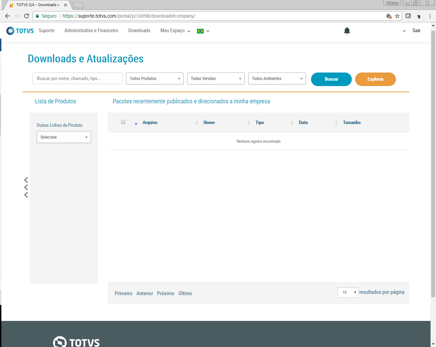Viewport: 436px width, 347px height.
Task: Bookmark this page with the star icon
Action: coord(397,16)
